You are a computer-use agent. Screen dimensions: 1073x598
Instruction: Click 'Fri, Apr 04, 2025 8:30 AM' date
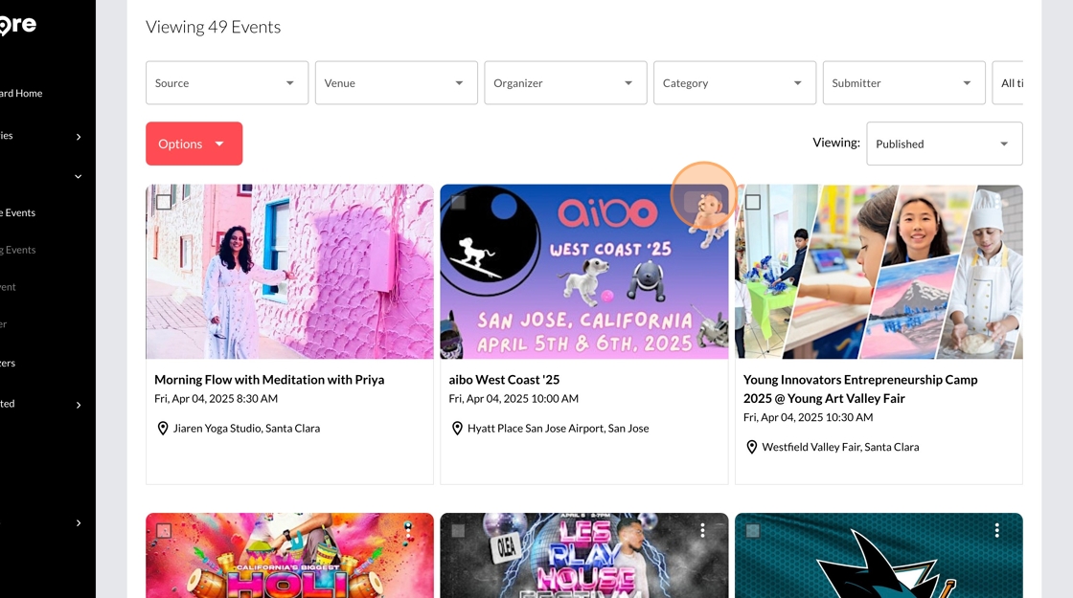[x=217, y=398]
